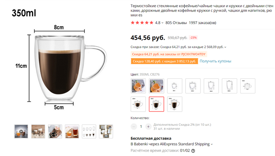Open delivery time help question icon
275x156 pixels.
click(x=193, y=151)
